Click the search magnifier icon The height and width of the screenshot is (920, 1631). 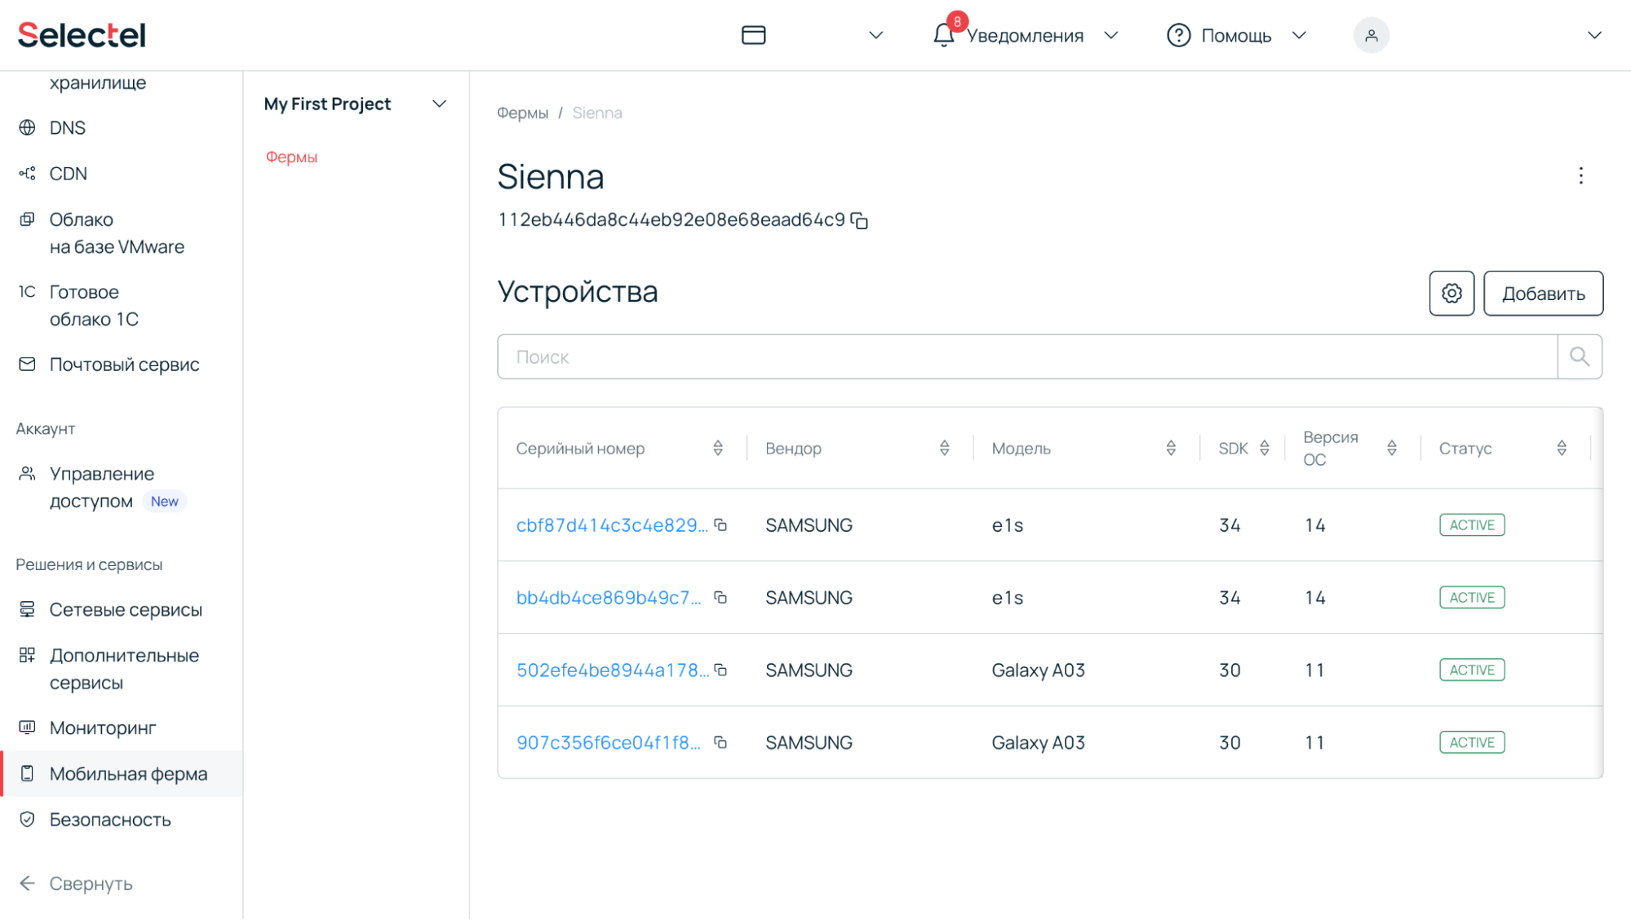coord(1579,356)
